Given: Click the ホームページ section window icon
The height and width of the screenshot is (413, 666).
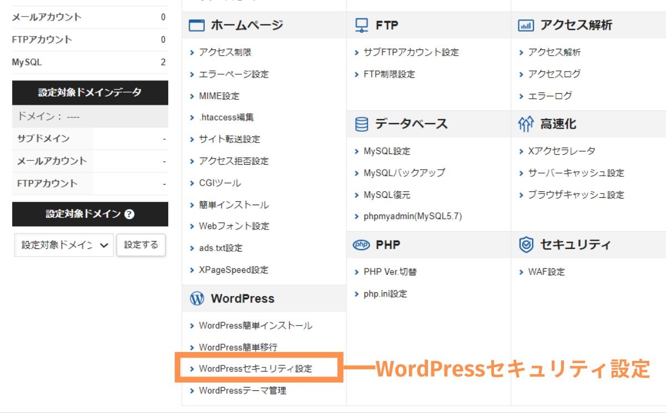Looking at the screenshot, I should pos(197,26).
